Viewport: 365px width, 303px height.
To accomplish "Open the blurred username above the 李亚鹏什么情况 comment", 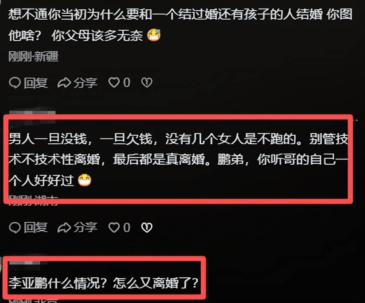I will 28,263.
